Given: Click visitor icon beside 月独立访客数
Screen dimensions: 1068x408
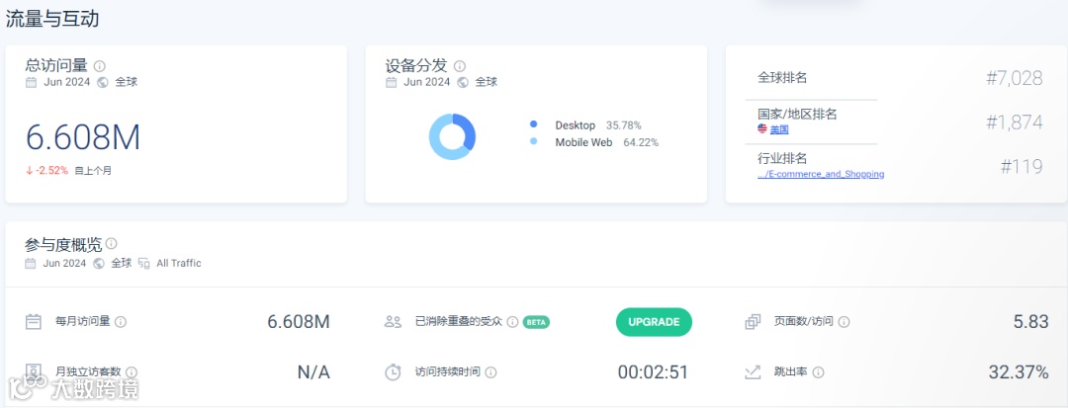Looking at the screenshot, I should tap(34, 372).
